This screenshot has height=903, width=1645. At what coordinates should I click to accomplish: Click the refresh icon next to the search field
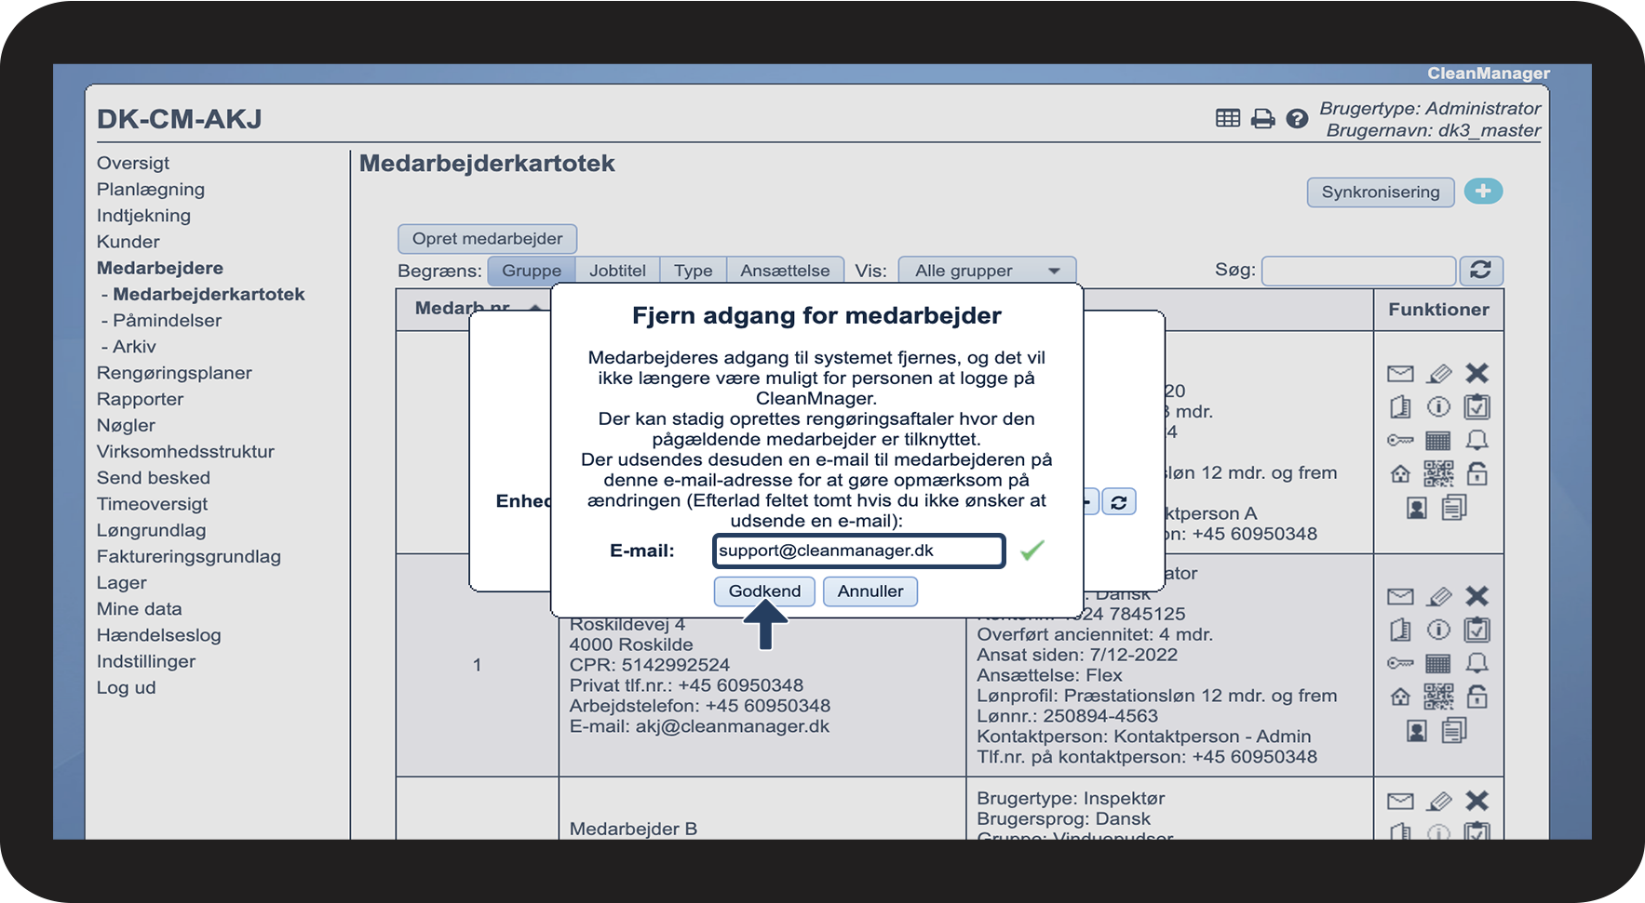[x=1481, y=271]
